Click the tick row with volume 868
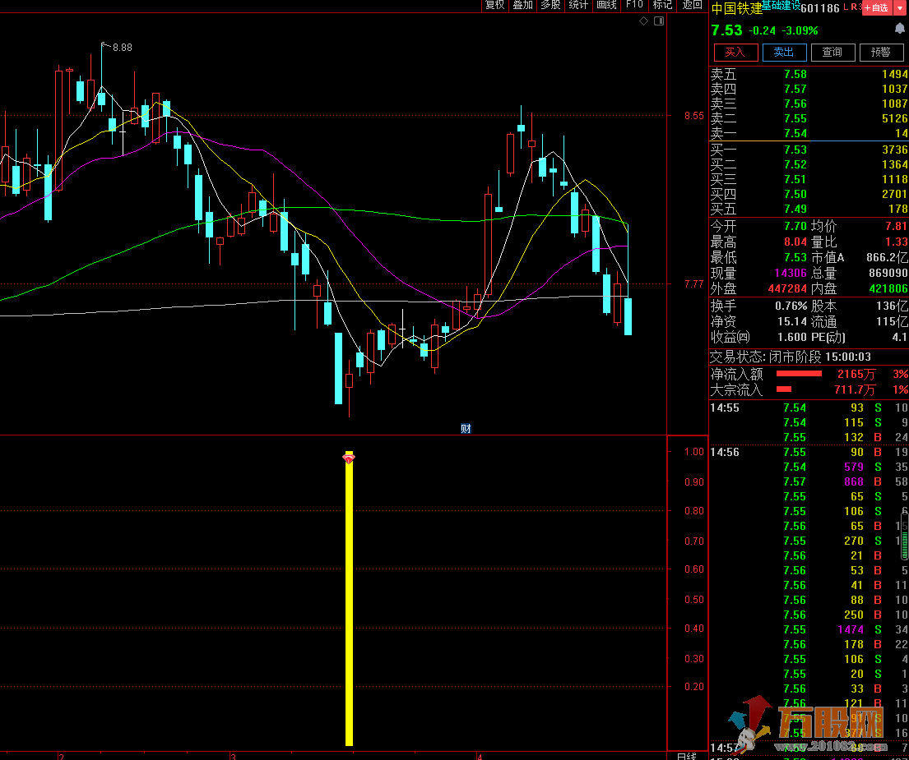Screen dimensions: 909x760 pos(809,481)
